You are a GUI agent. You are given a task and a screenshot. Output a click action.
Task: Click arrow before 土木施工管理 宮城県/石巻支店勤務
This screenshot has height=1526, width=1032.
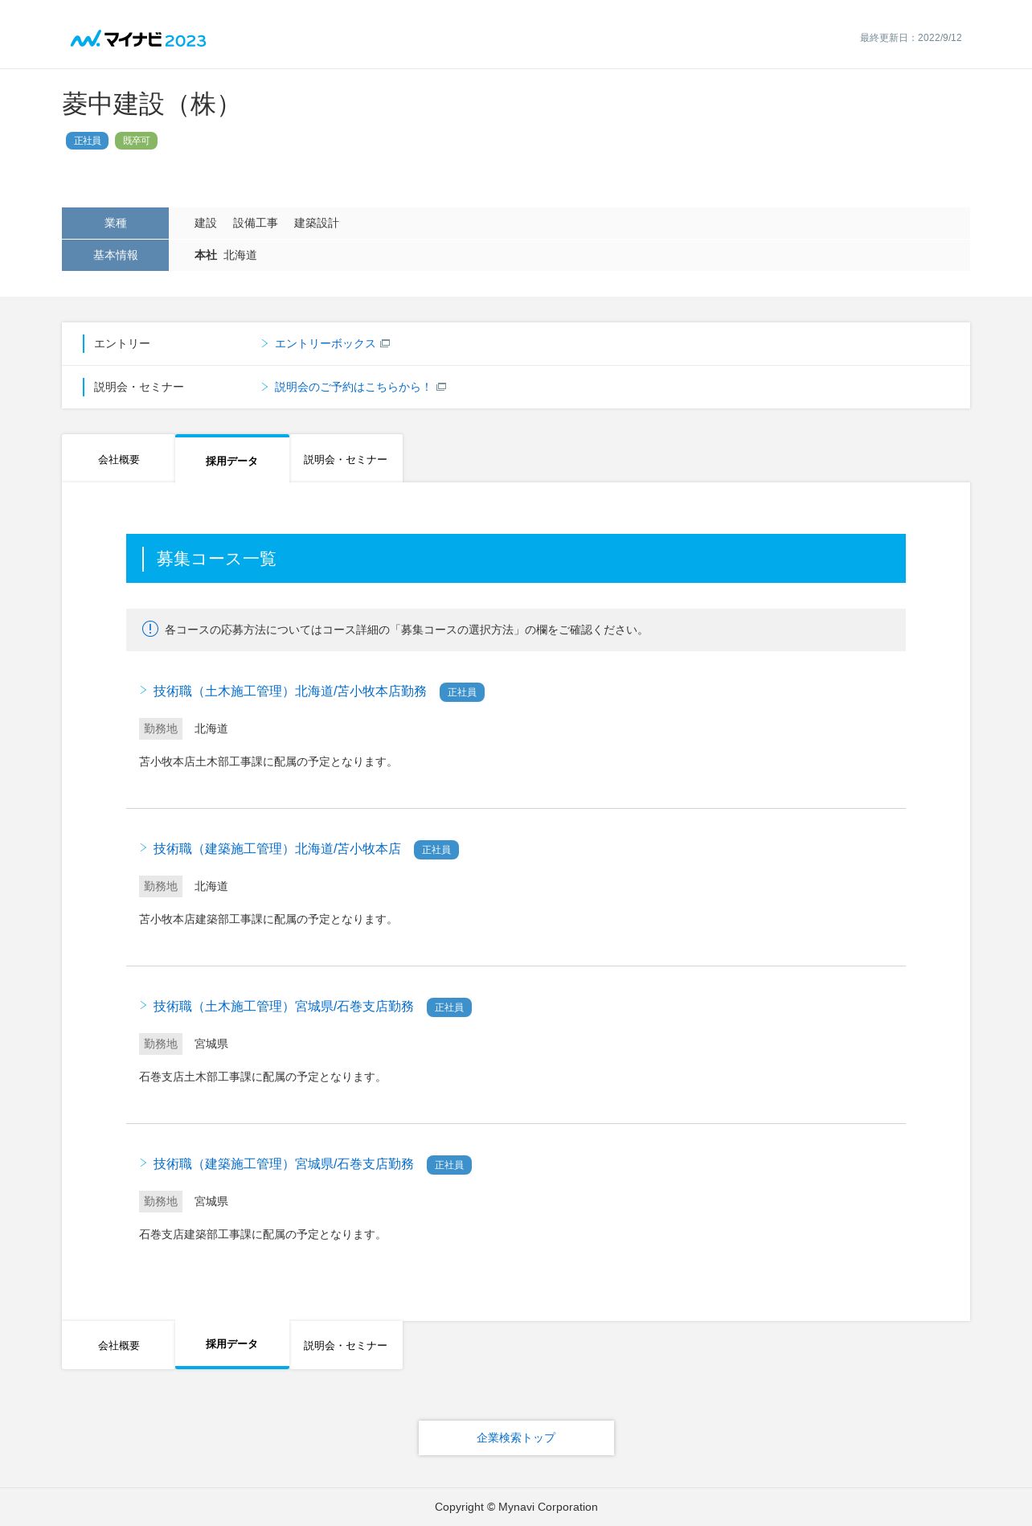tap(143, 1005)
